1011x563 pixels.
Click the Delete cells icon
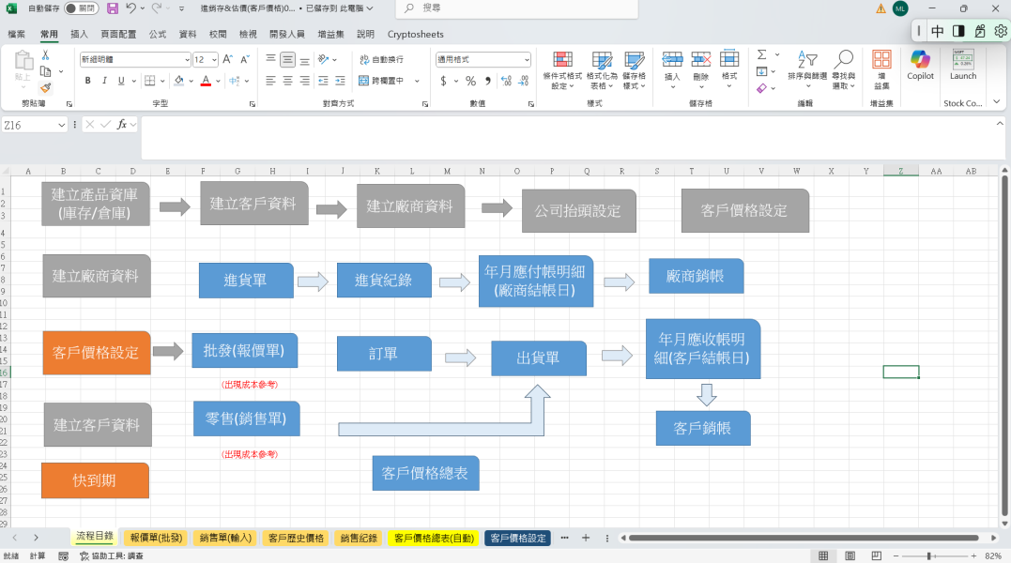point(701,61)
